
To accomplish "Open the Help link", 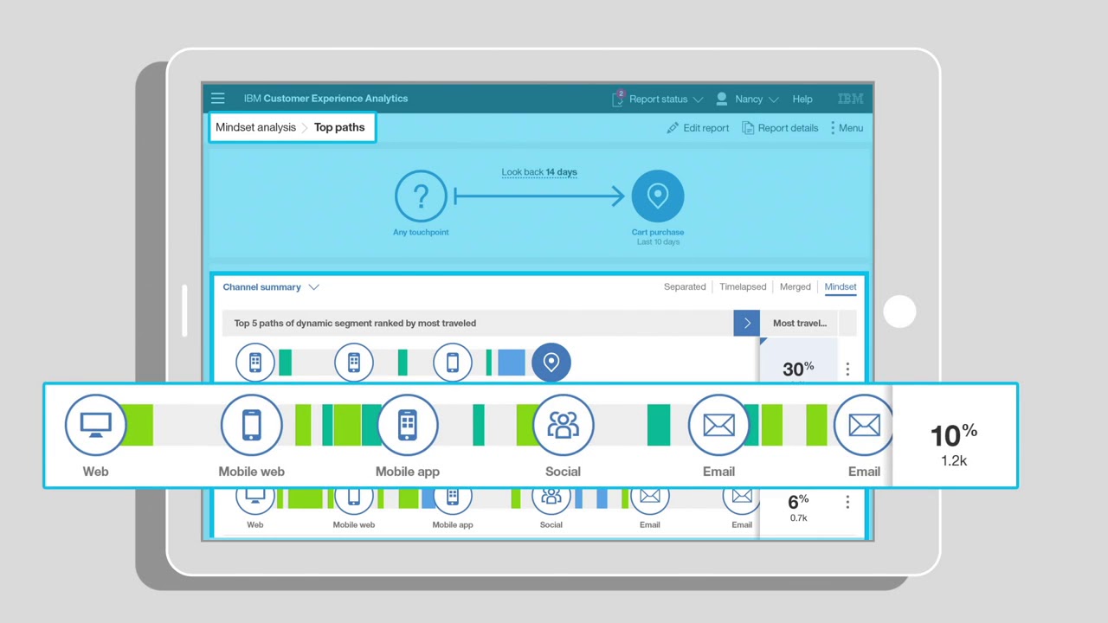I will [802, 100].
